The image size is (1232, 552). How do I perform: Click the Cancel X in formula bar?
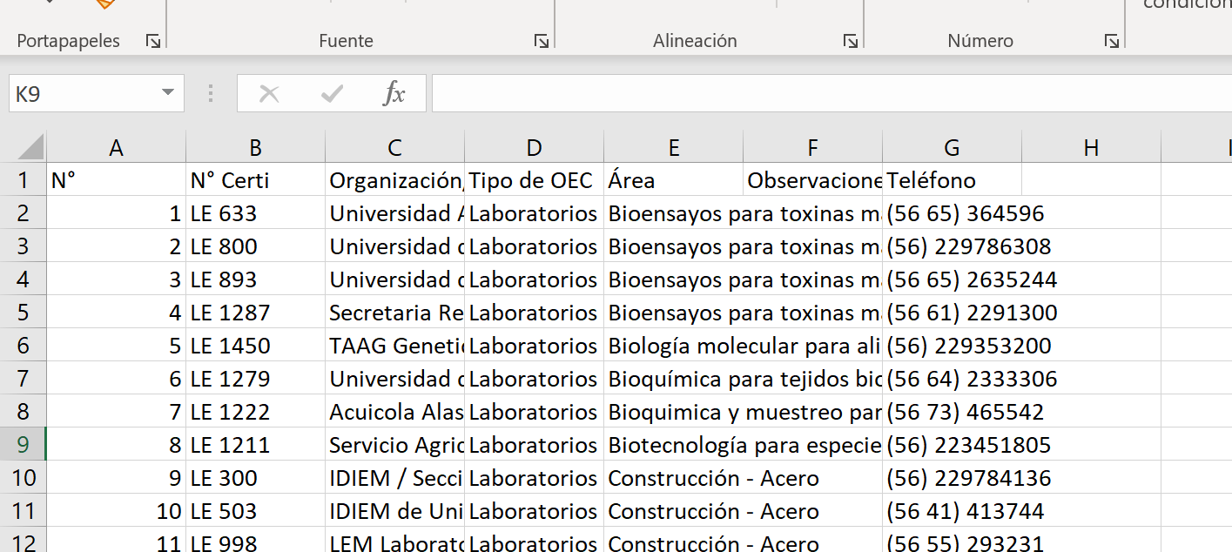(269, 94)
